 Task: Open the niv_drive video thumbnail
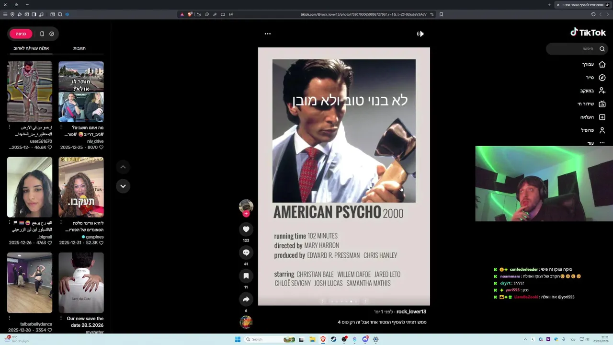81,92
